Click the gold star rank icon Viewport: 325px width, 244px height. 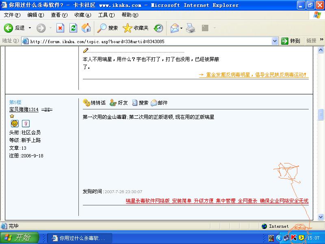click(12, 116)
